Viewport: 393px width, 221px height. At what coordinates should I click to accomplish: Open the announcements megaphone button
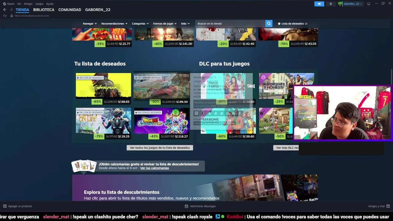pos(319,4)
